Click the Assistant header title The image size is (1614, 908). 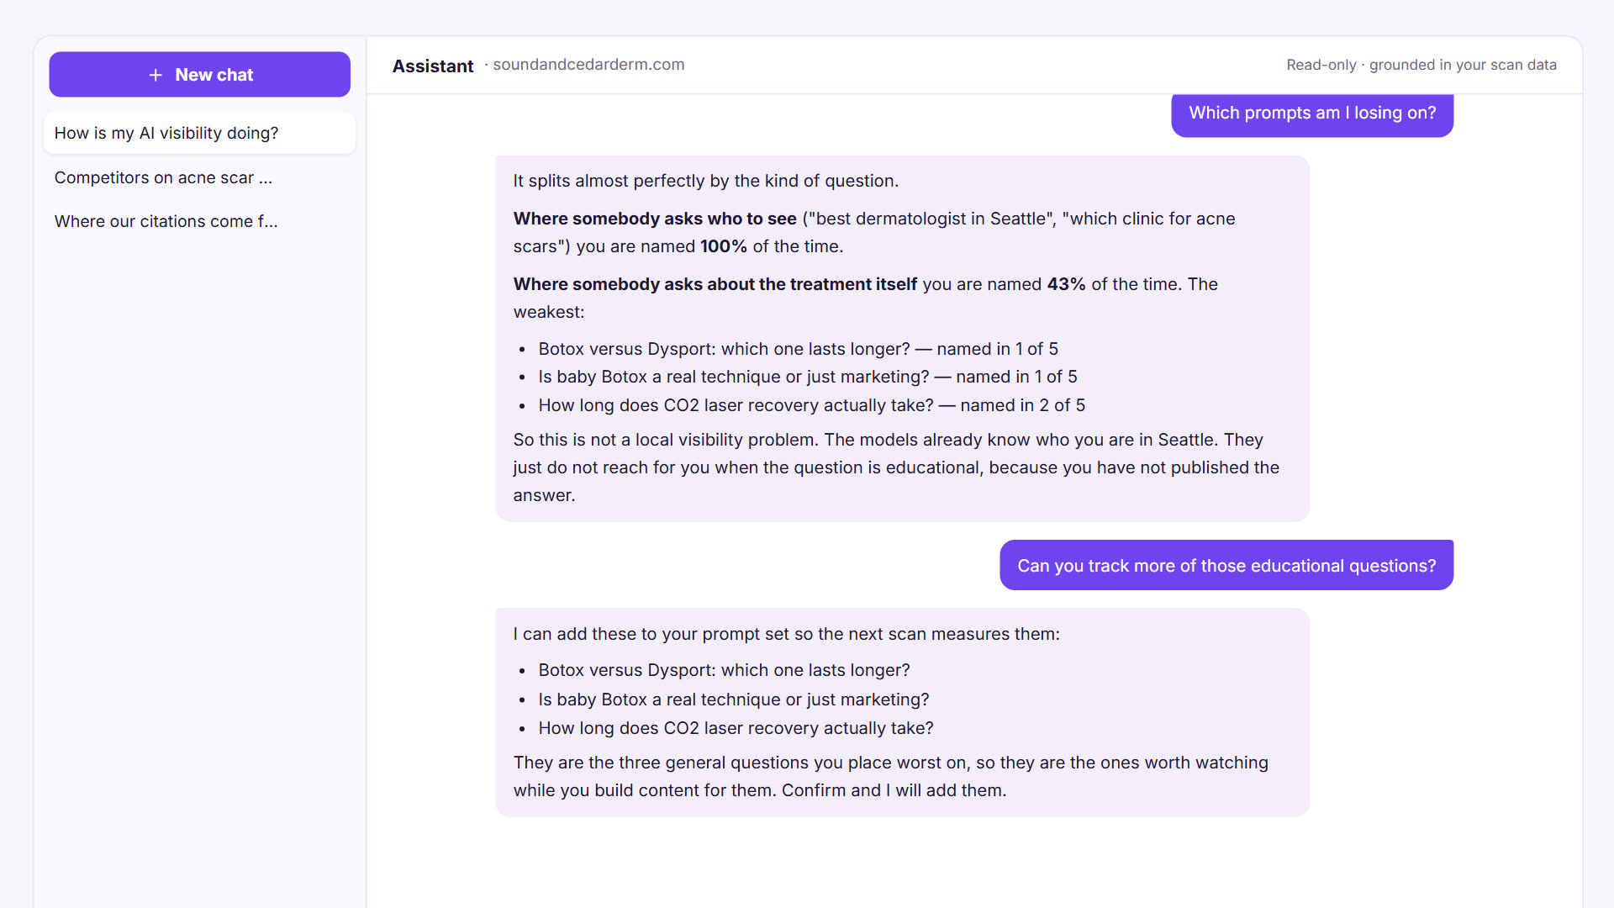coord(433,66)
